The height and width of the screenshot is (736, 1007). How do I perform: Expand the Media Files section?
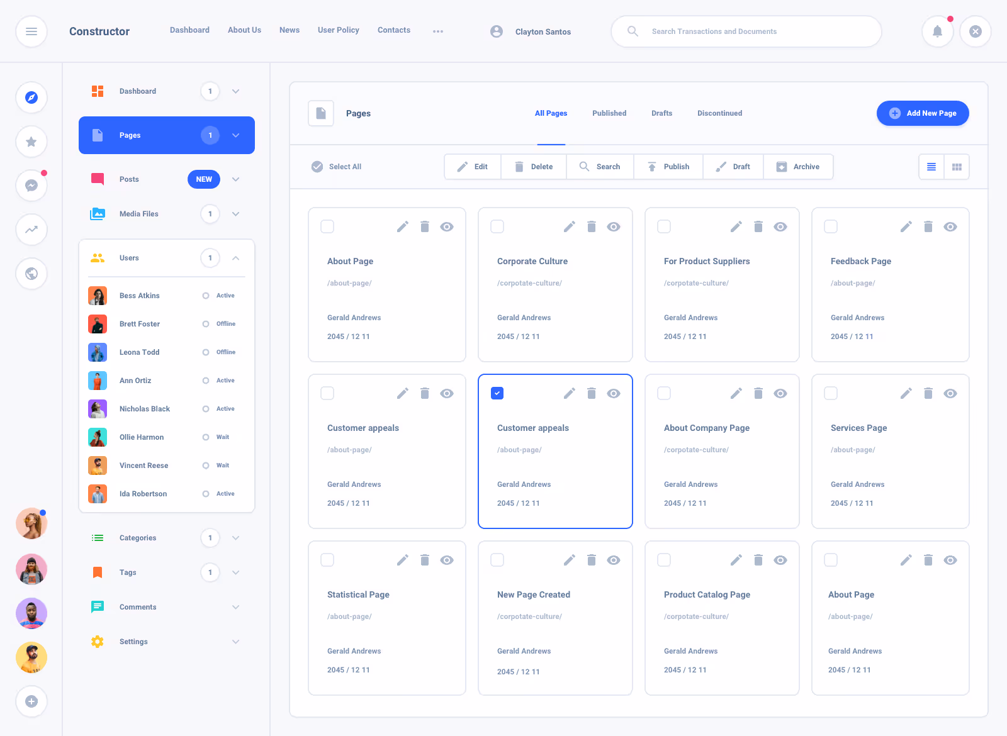235,214
